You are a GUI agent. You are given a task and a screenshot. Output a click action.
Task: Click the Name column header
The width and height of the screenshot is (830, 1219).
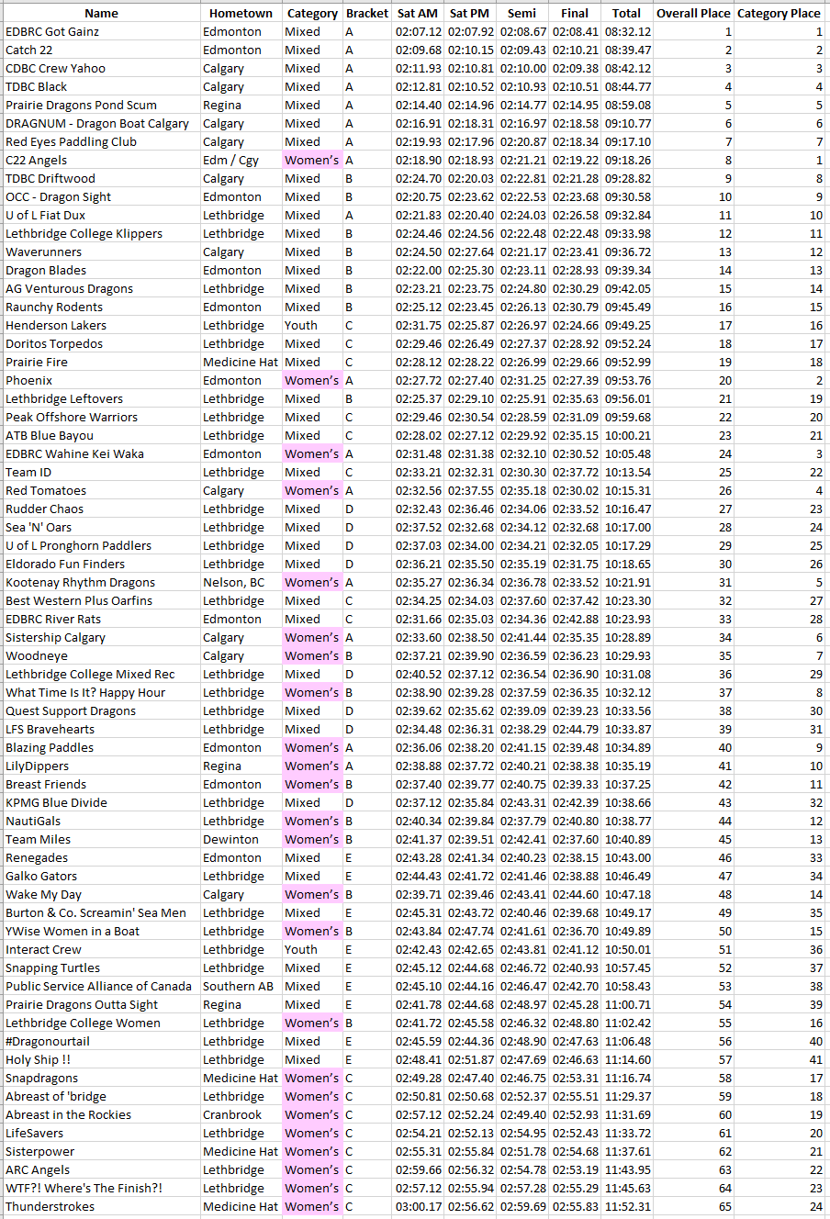click(101, 13)
